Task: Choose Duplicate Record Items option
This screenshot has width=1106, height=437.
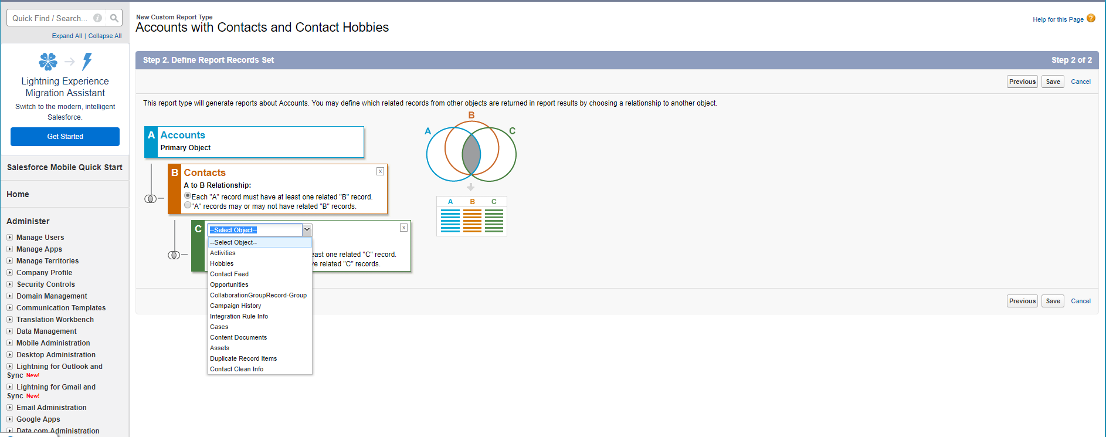Action: tap(260, 358)
